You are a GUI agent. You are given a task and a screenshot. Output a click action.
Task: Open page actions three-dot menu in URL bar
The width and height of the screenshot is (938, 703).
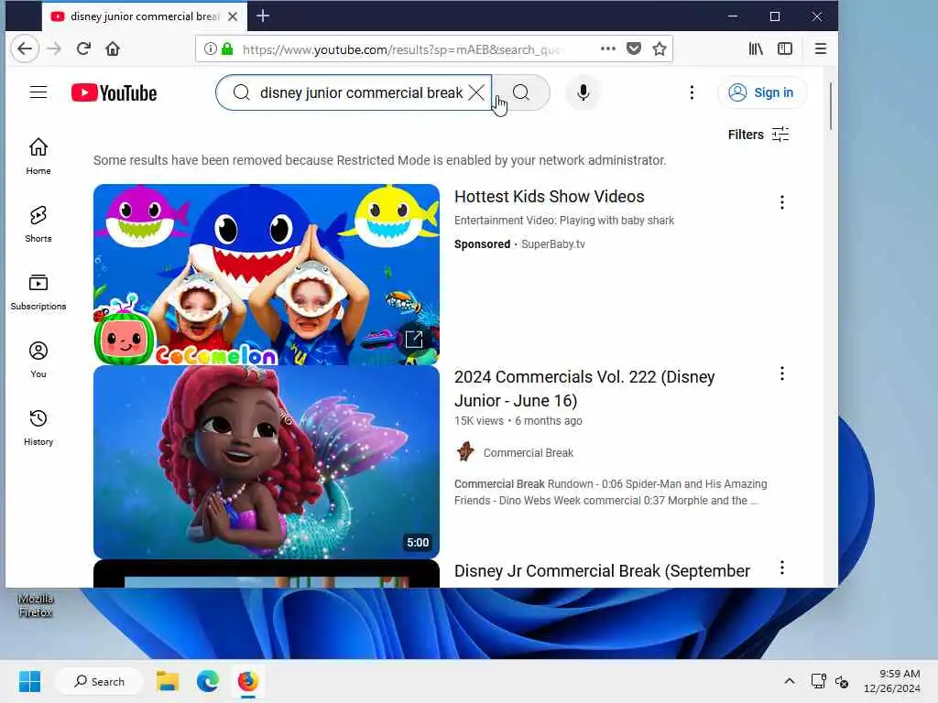(608, 49)
